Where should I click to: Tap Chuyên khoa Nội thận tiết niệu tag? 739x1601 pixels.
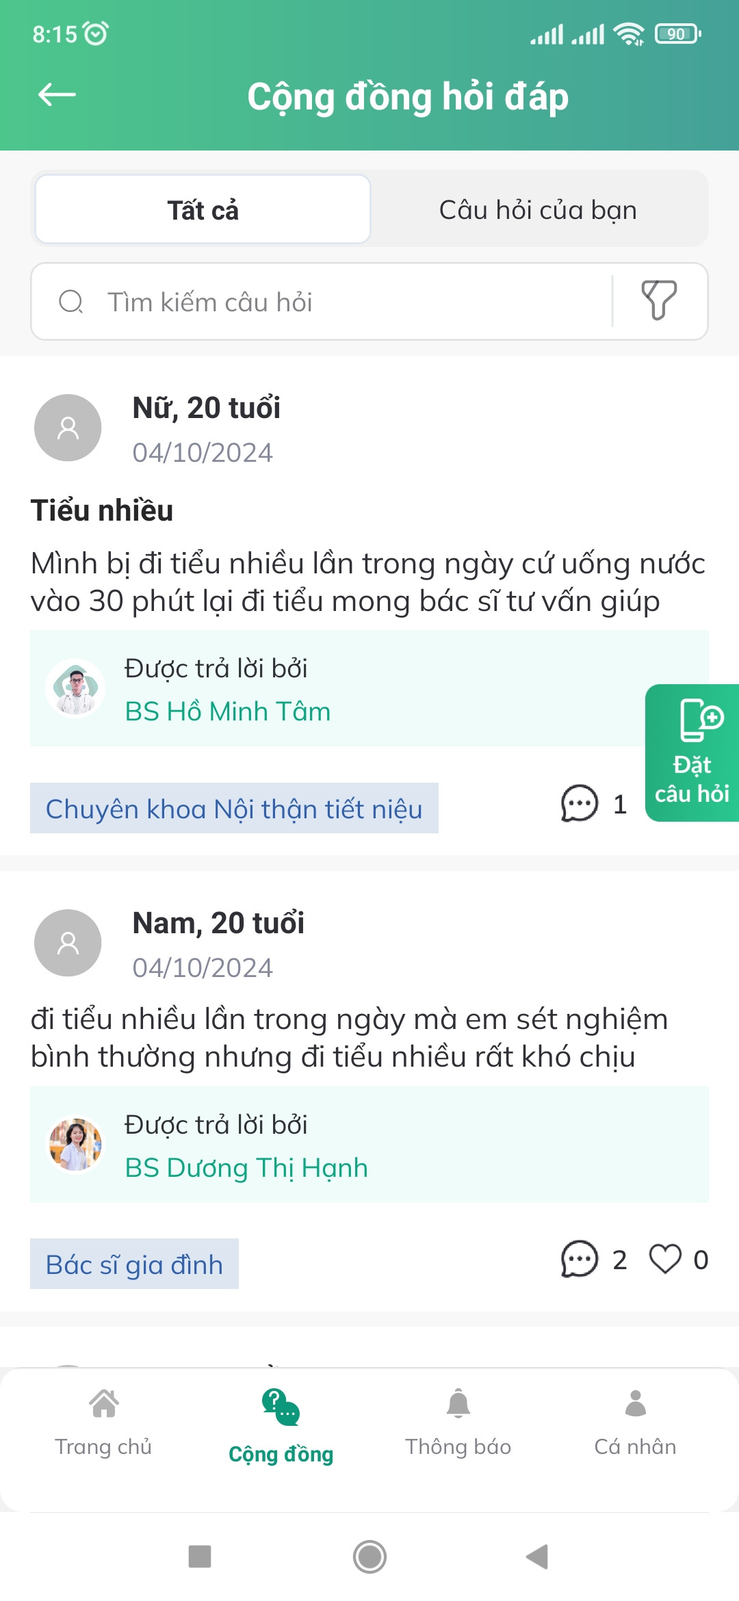[x=234, y=809]
